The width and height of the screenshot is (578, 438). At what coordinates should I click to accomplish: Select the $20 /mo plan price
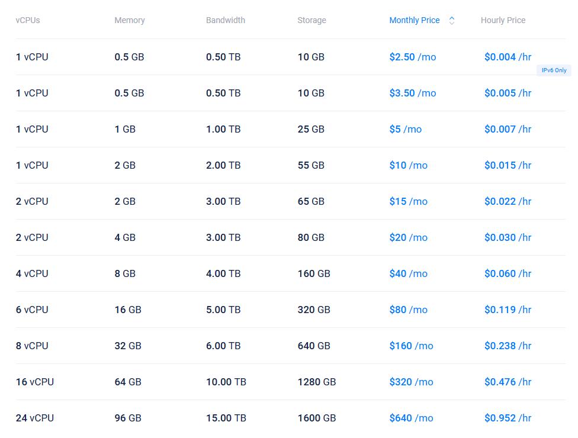coord(408,237)
